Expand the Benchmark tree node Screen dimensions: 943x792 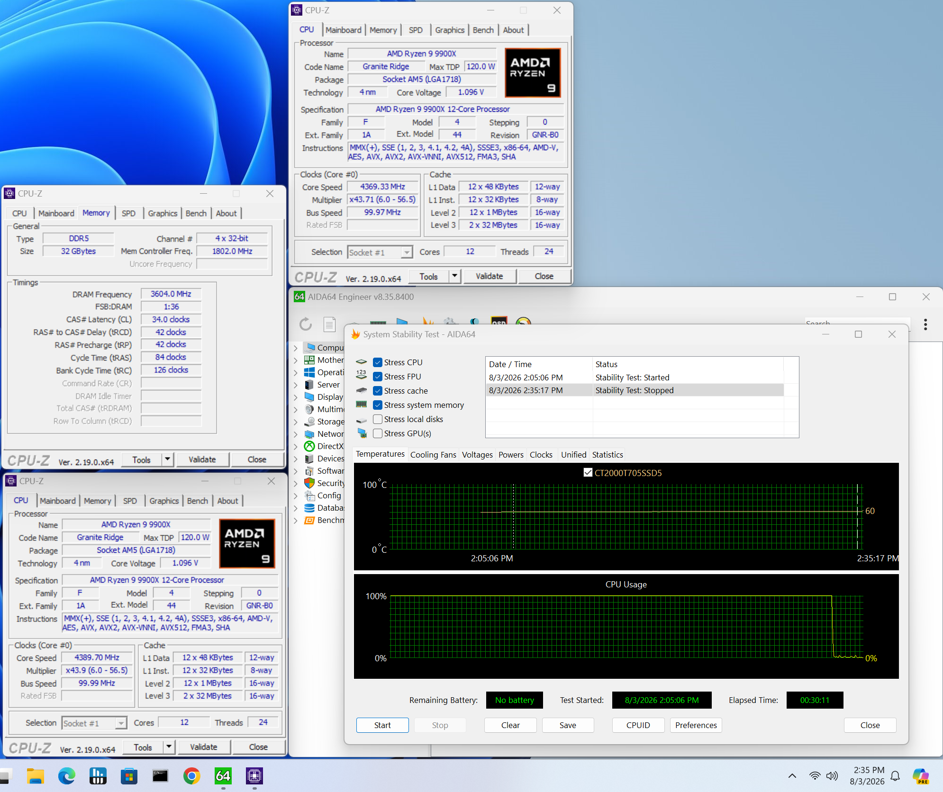(x=296, y=520)
